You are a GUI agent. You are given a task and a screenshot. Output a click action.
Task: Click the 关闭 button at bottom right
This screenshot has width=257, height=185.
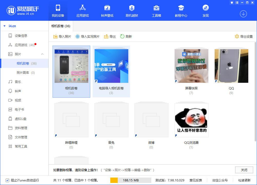click(244, 170)
